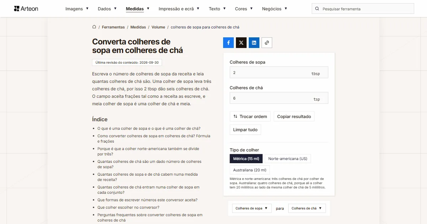Click the Copiar resultado button
This screenshot has height=224, width=427.
294,117
